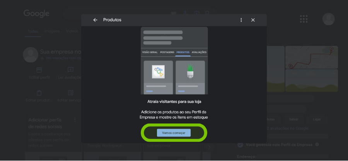Click the Editar perfil storefront icon
Viewport: 348px width, 161px height.
click(39, 70)
